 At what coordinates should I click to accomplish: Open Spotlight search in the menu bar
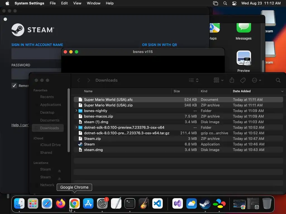(x=225, y=3)
